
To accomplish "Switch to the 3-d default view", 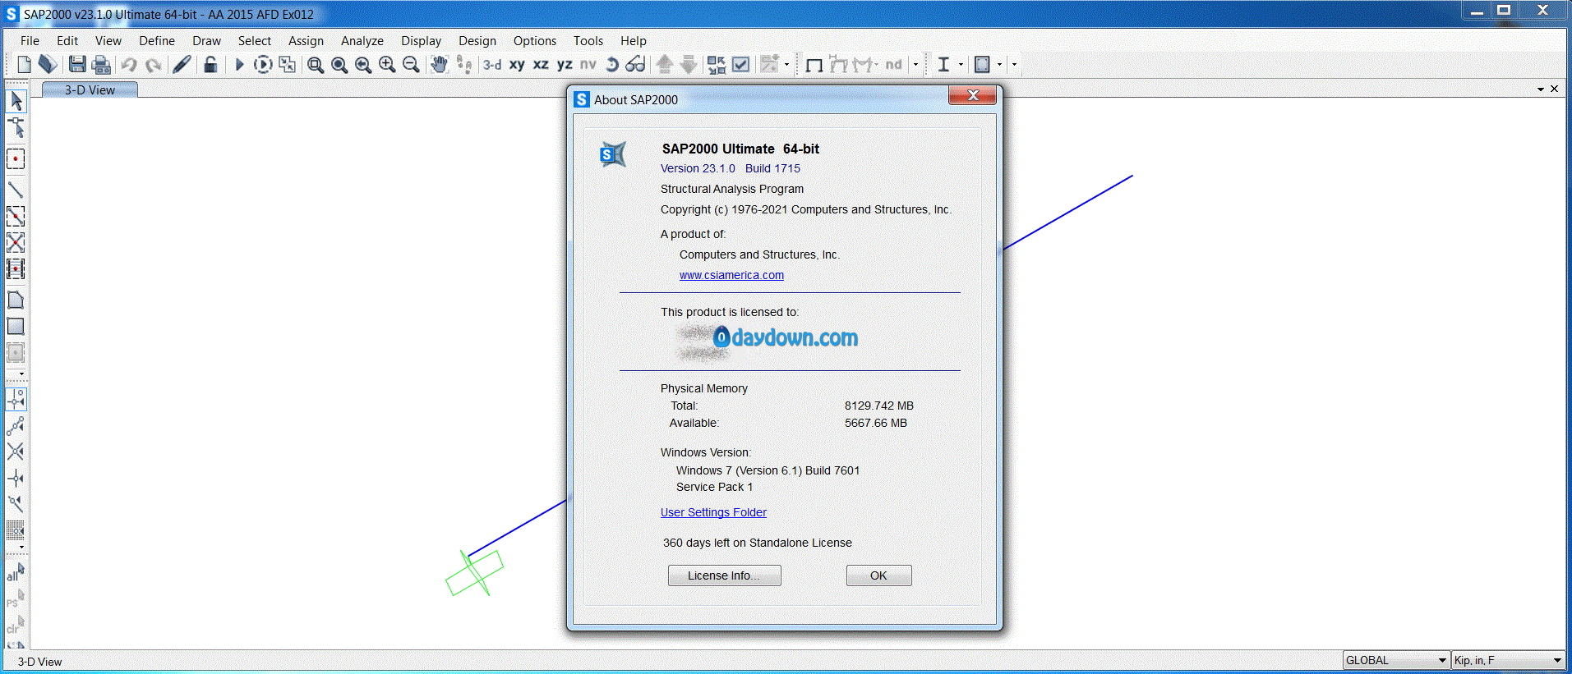I will 492,64.
